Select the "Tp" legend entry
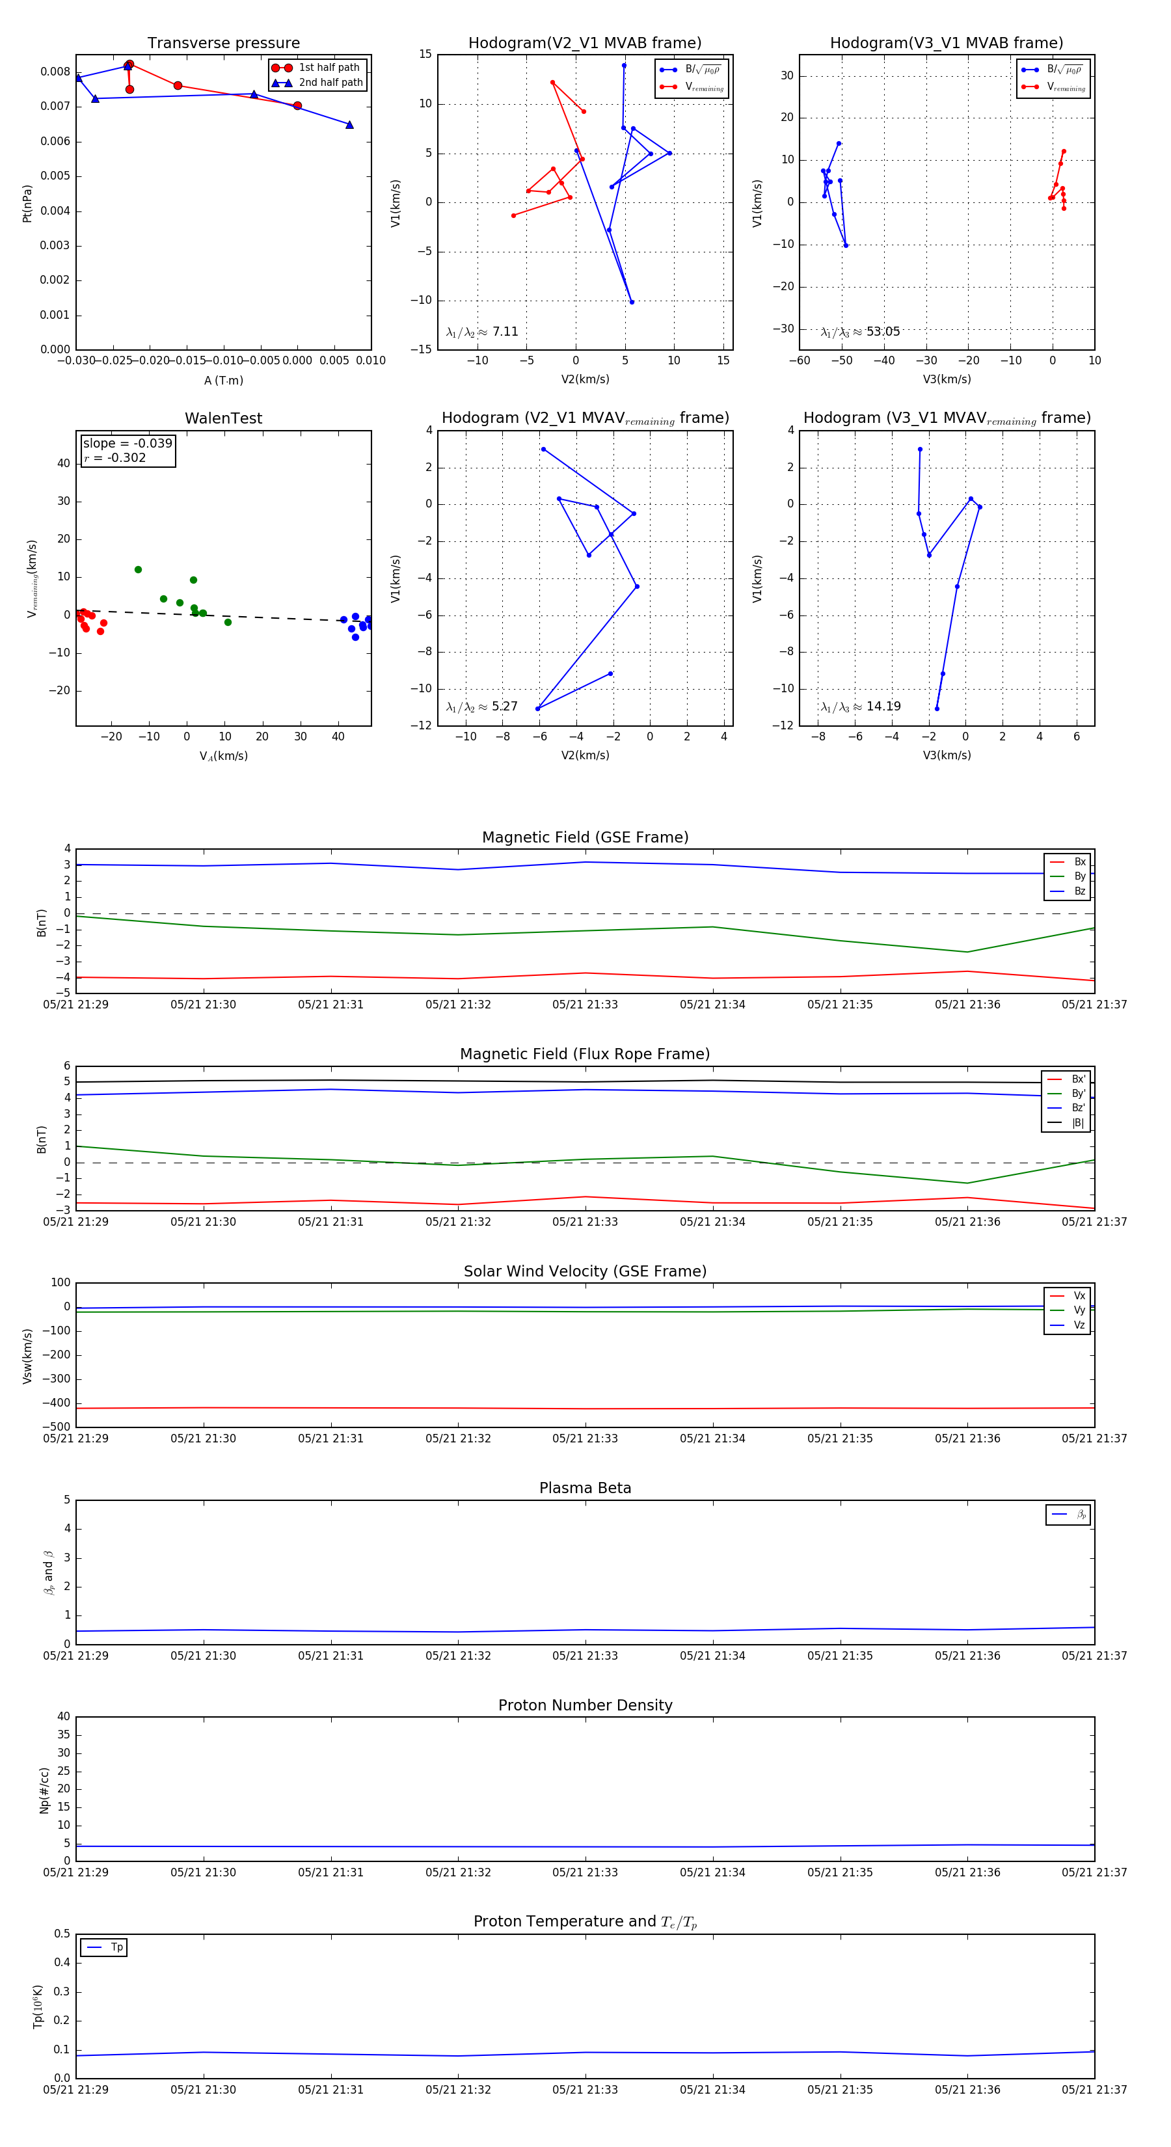The height and width of the screenshot is (2147, 1171). 104,1948
